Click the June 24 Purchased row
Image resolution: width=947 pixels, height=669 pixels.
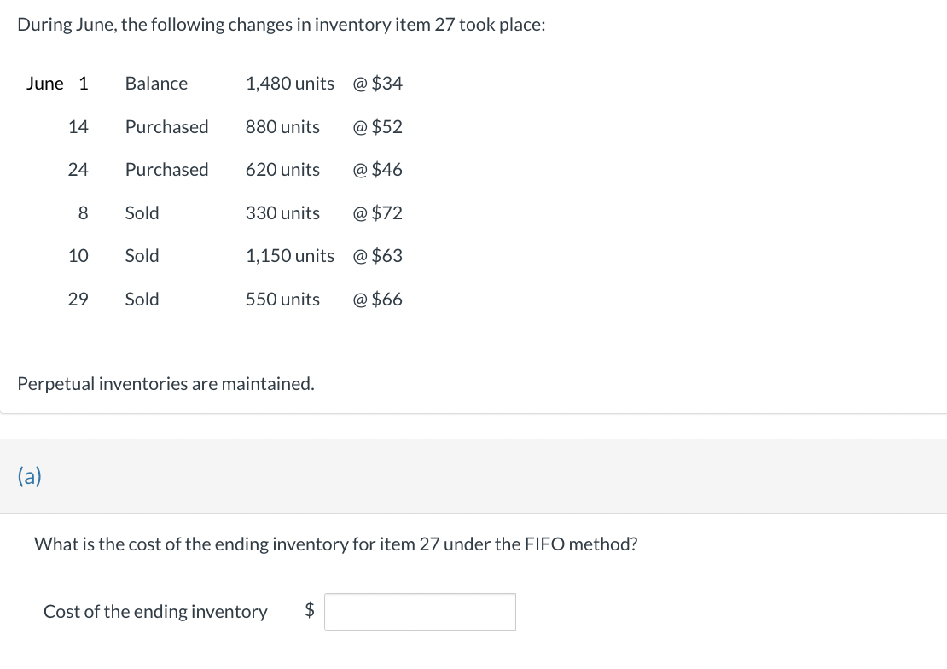coord(166,169)
